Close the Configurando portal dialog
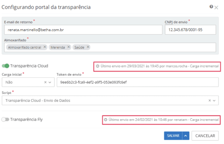Image resolution: width=224 pixels, height=144 pixels. point(216,7)
